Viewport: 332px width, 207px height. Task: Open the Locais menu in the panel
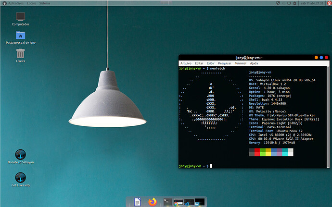click(x=31, y=3)
